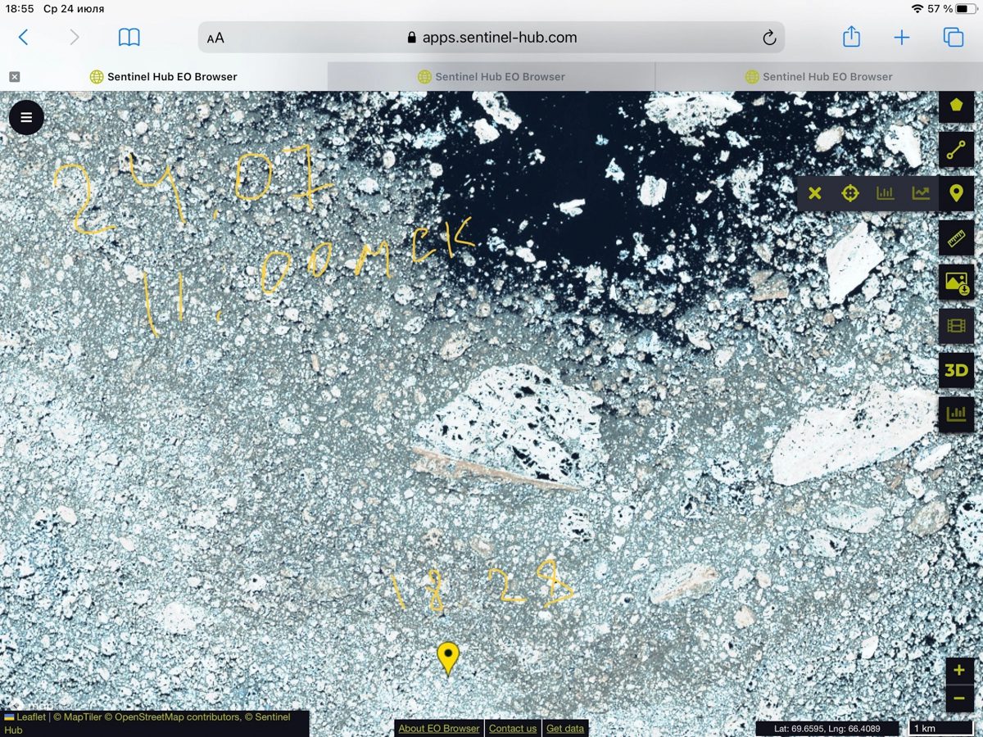This screenshot has width=983, height=737.
Task: Select the draw area of interest polygon tool
Action: pos(956,106)
